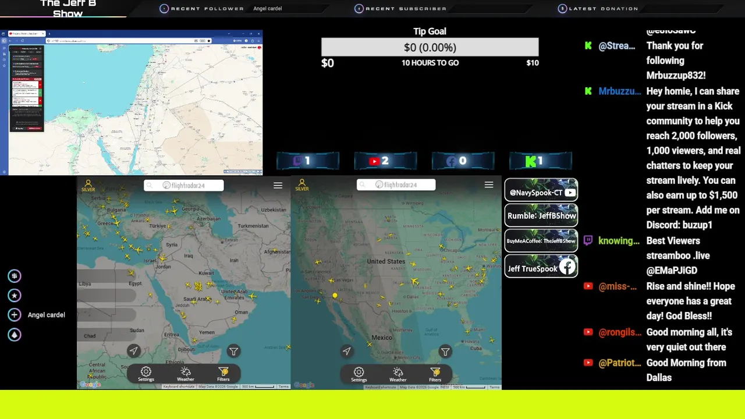This screenshot has height=419, width=745.
Task: Click bookmark star in top-left browser window
Action: [209, 41]
